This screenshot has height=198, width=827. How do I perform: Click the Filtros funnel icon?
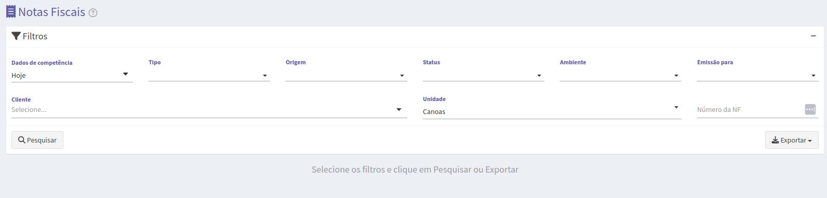tap(16, 36)
